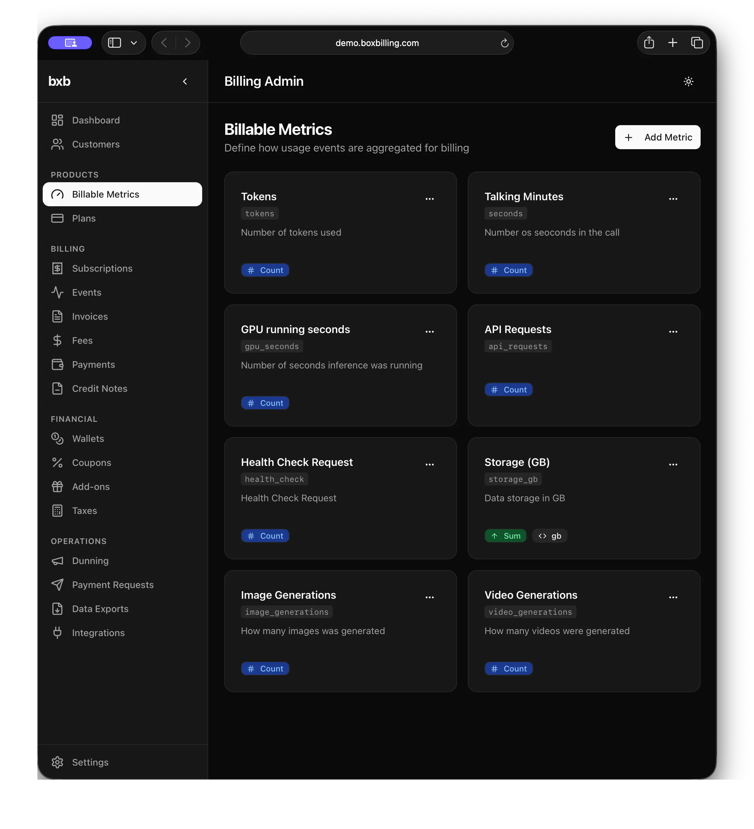The height and width of the screenshot is (829, 754).
Task: Open Settings via the gear icon
Action: click(x=58, y=762)
